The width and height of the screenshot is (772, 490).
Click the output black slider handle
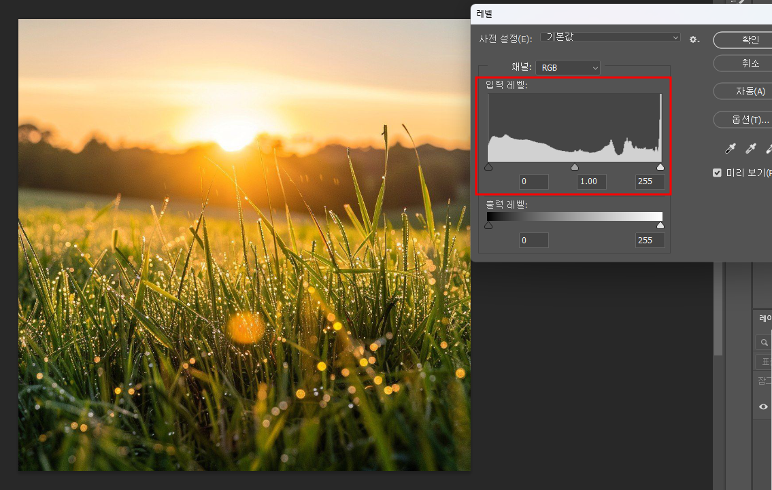[x=488, y=226]
